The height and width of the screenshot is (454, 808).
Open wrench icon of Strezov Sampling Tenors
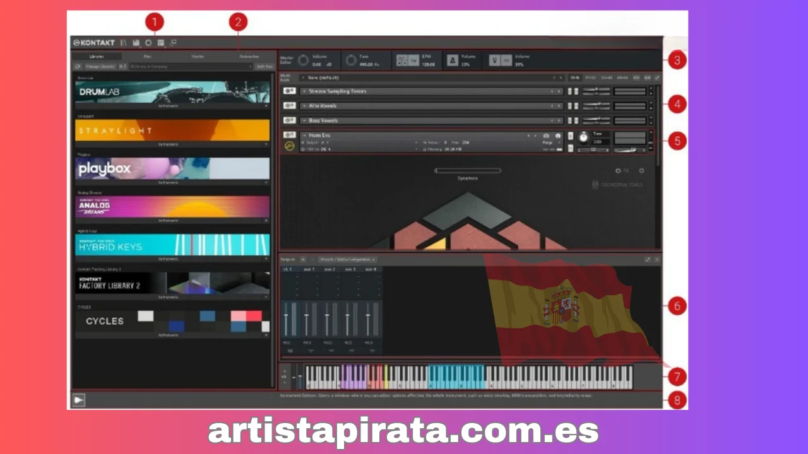[x=290, y=91]
